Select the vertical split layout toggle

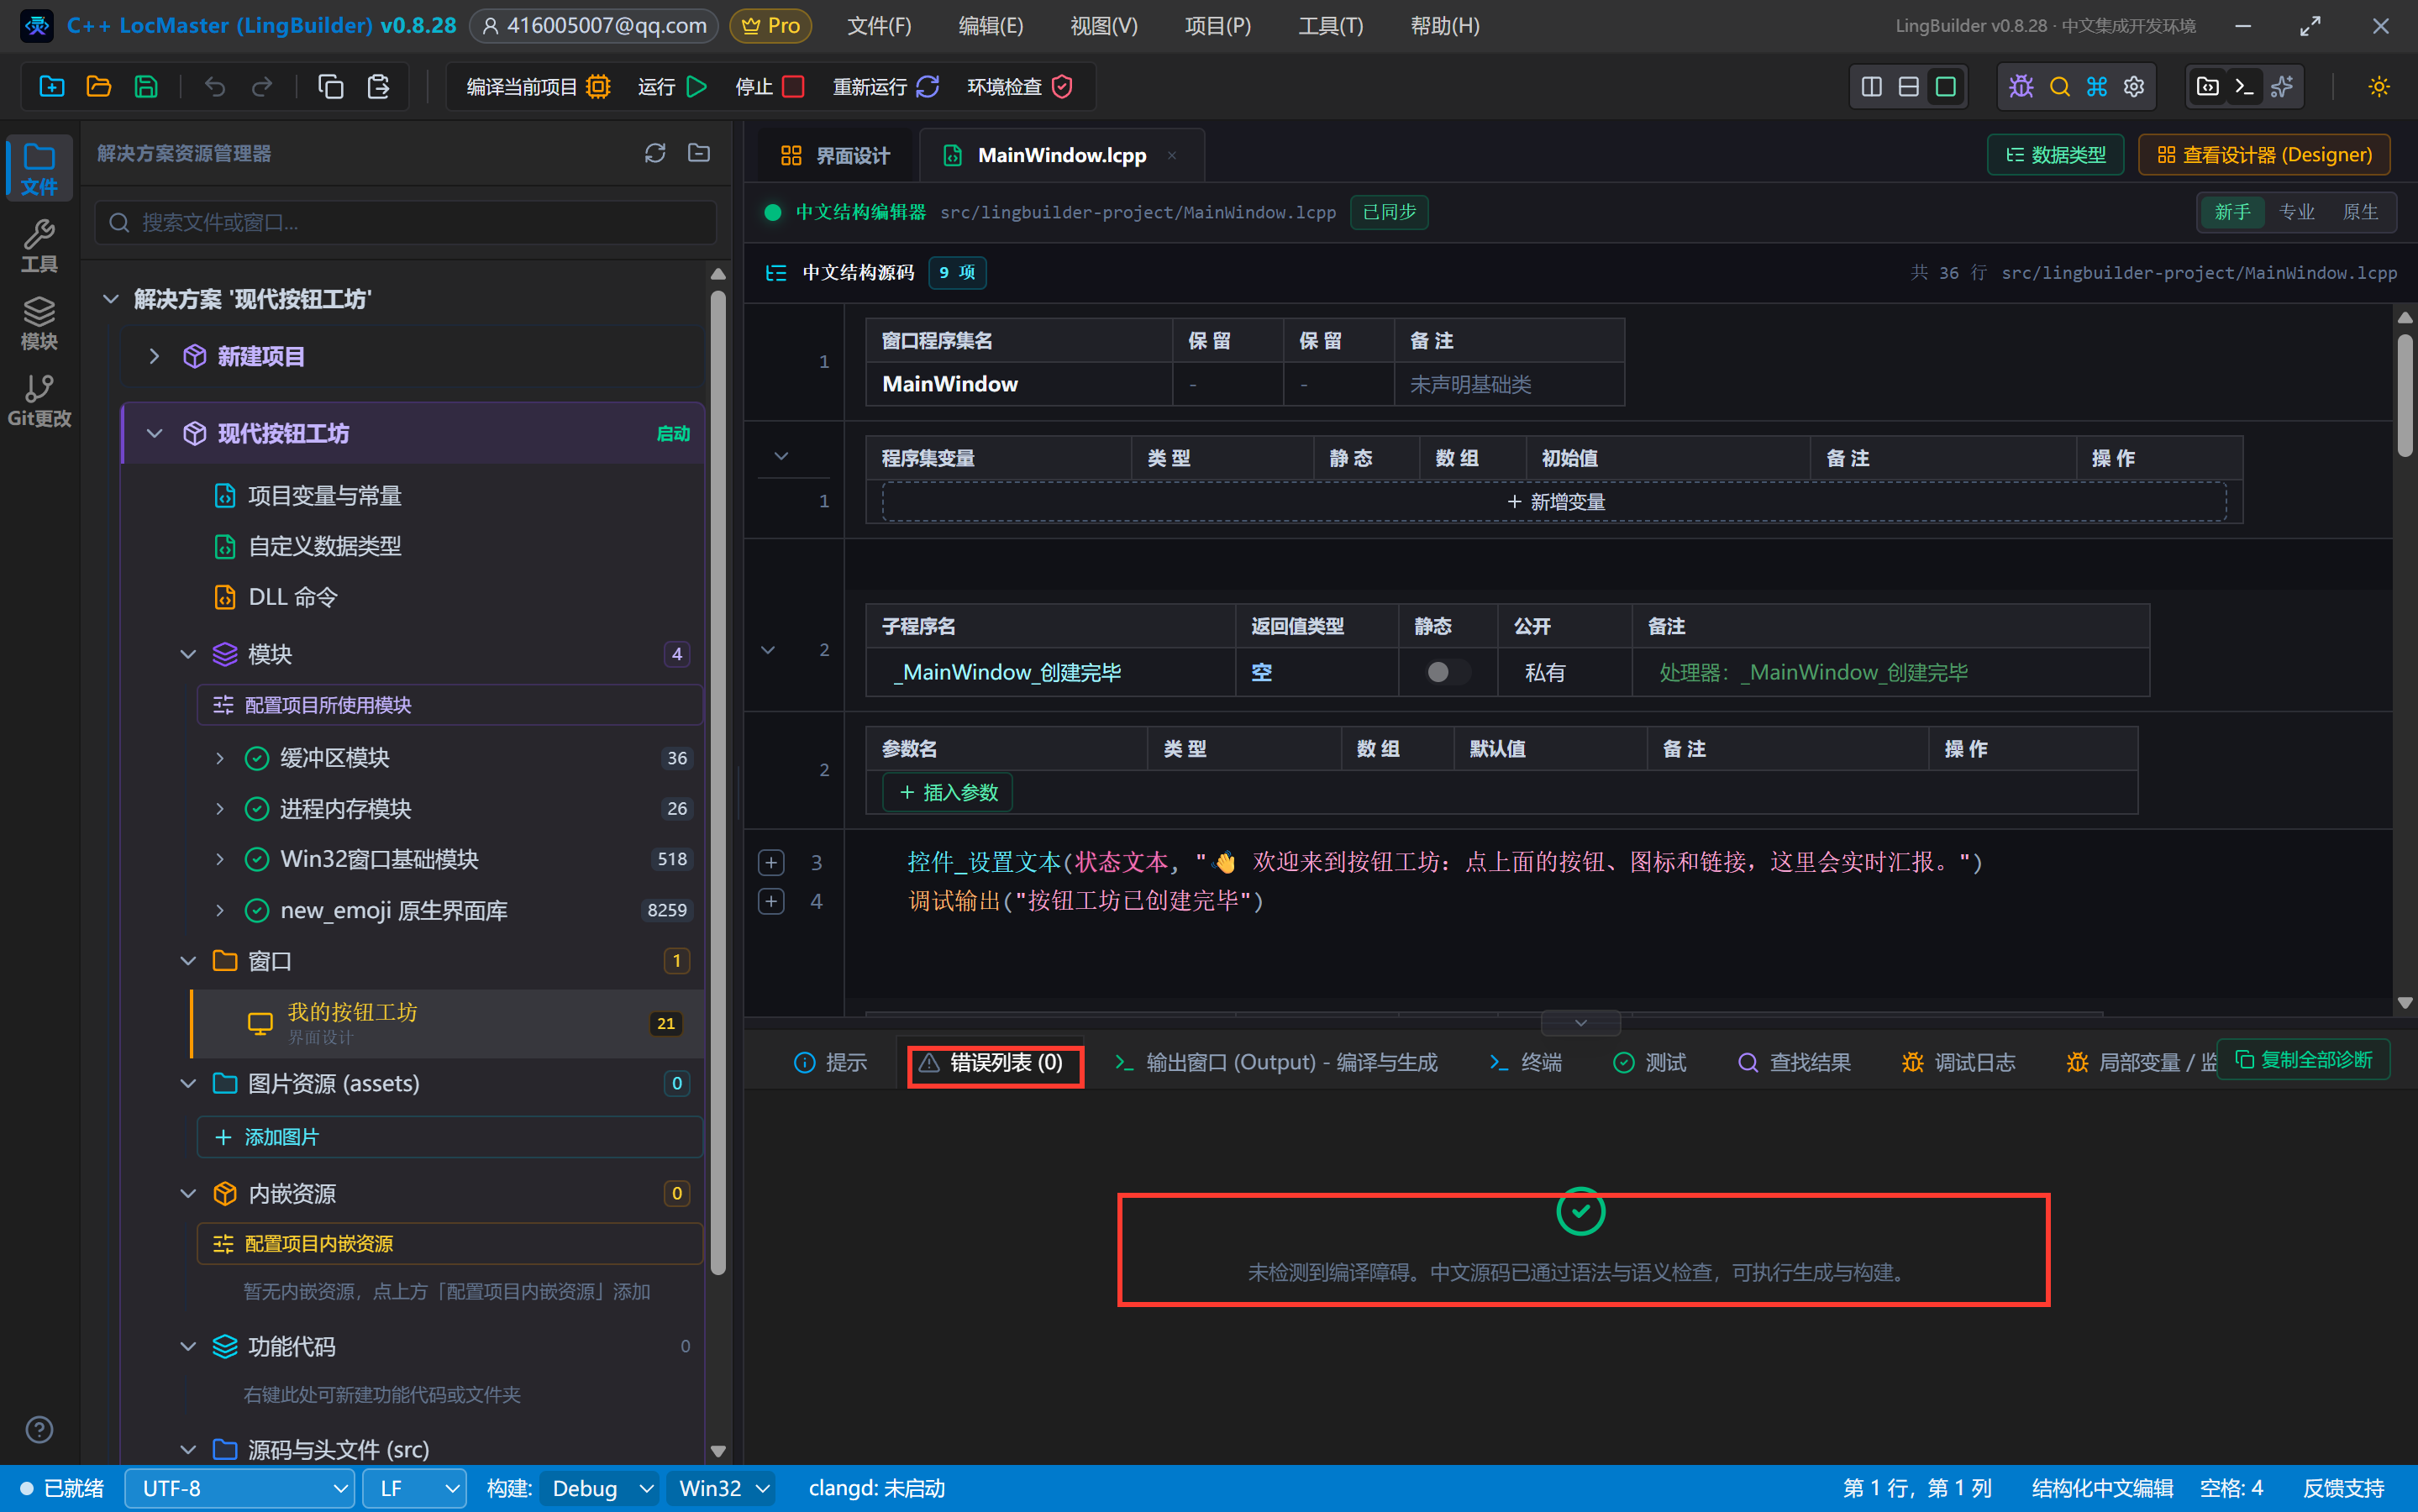tap(1871, 87)
